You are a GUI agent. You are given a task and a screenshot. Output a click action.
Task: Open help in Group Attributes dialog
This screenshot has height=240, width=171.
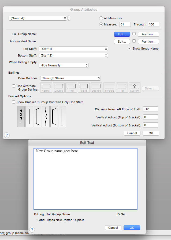[7, 135]
